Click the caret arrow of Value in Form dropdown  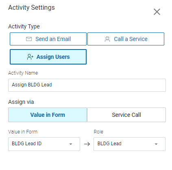(71, 144)
